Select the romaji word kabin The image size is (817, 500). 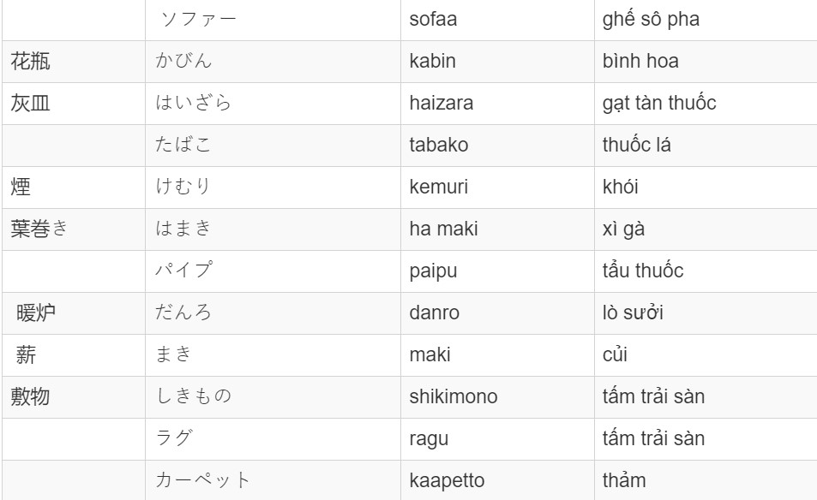pyautogui.click(x=432, y=62)
